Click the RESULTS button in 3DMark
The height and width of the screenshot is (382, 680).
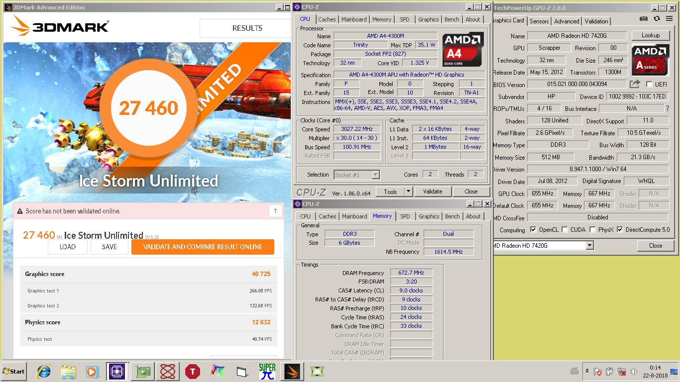pos(247,28)
